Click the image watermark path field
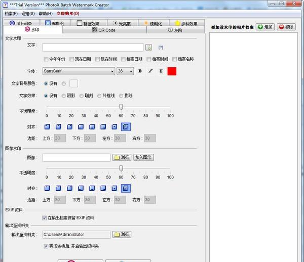The image size is (304, 262). pos(76,158)
